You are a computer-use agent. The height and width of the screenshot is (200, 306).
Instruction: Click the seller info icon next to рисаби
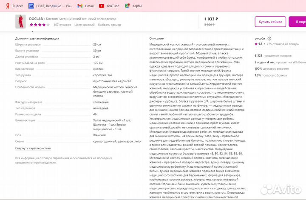(x=270, y=38)
